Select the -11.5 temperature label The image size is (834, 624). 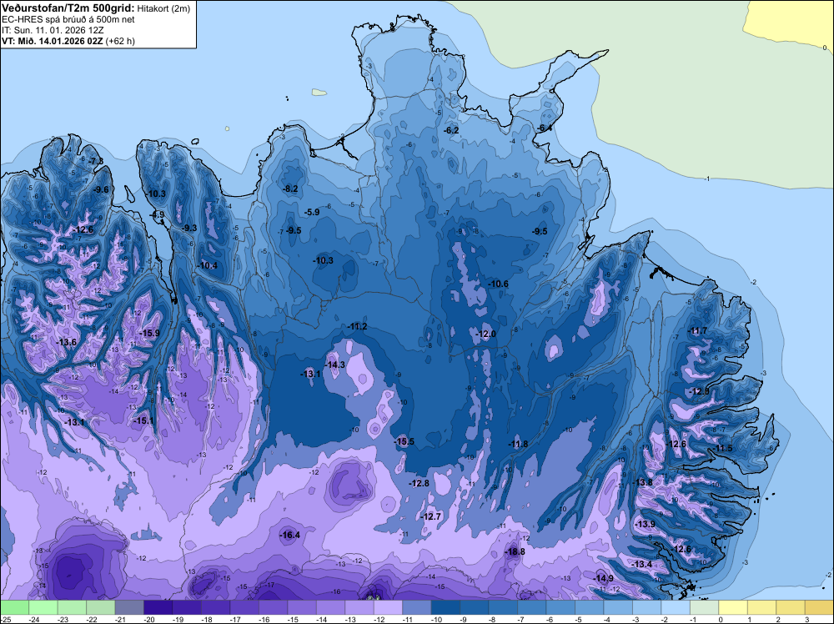(723, 448)
